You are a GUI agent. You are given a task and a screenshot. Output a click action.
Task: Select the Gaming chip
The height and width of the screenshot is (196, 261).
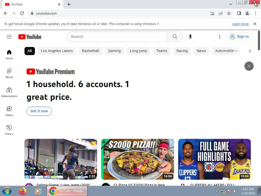coord(114,51)
